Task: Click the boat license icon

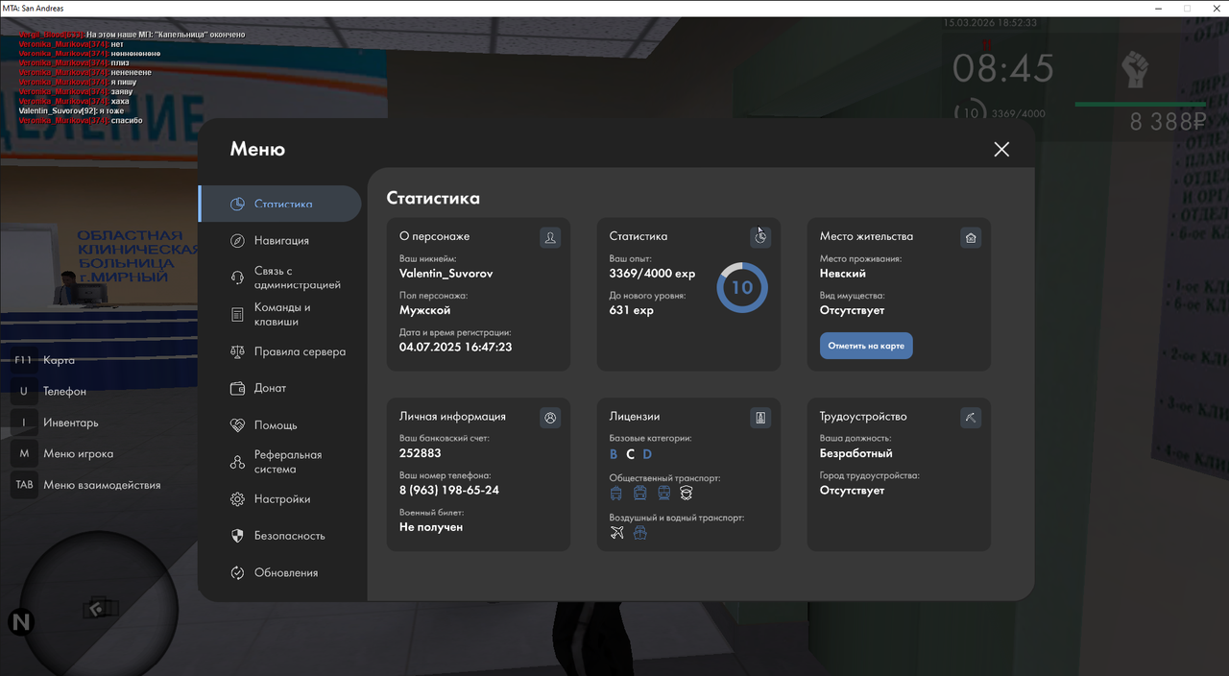Action: 640,532
